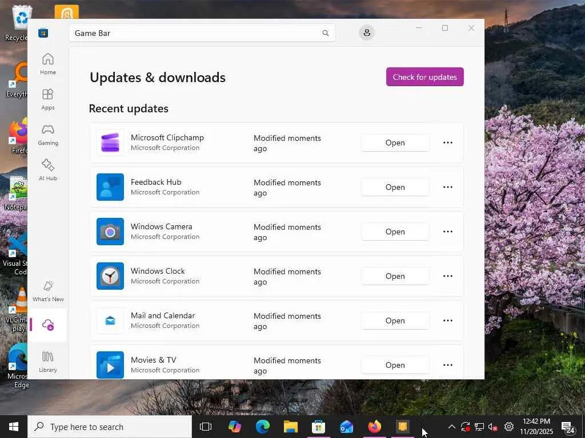Image resolution: width=585 pixels, height=438 pixels.
Task: Open more options for Feedback Hub
Action: click(448, 187)
